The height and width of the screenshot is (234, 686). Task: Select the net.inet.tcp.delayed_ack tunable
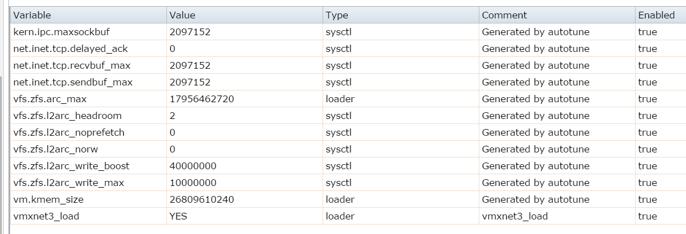point(66,49)
